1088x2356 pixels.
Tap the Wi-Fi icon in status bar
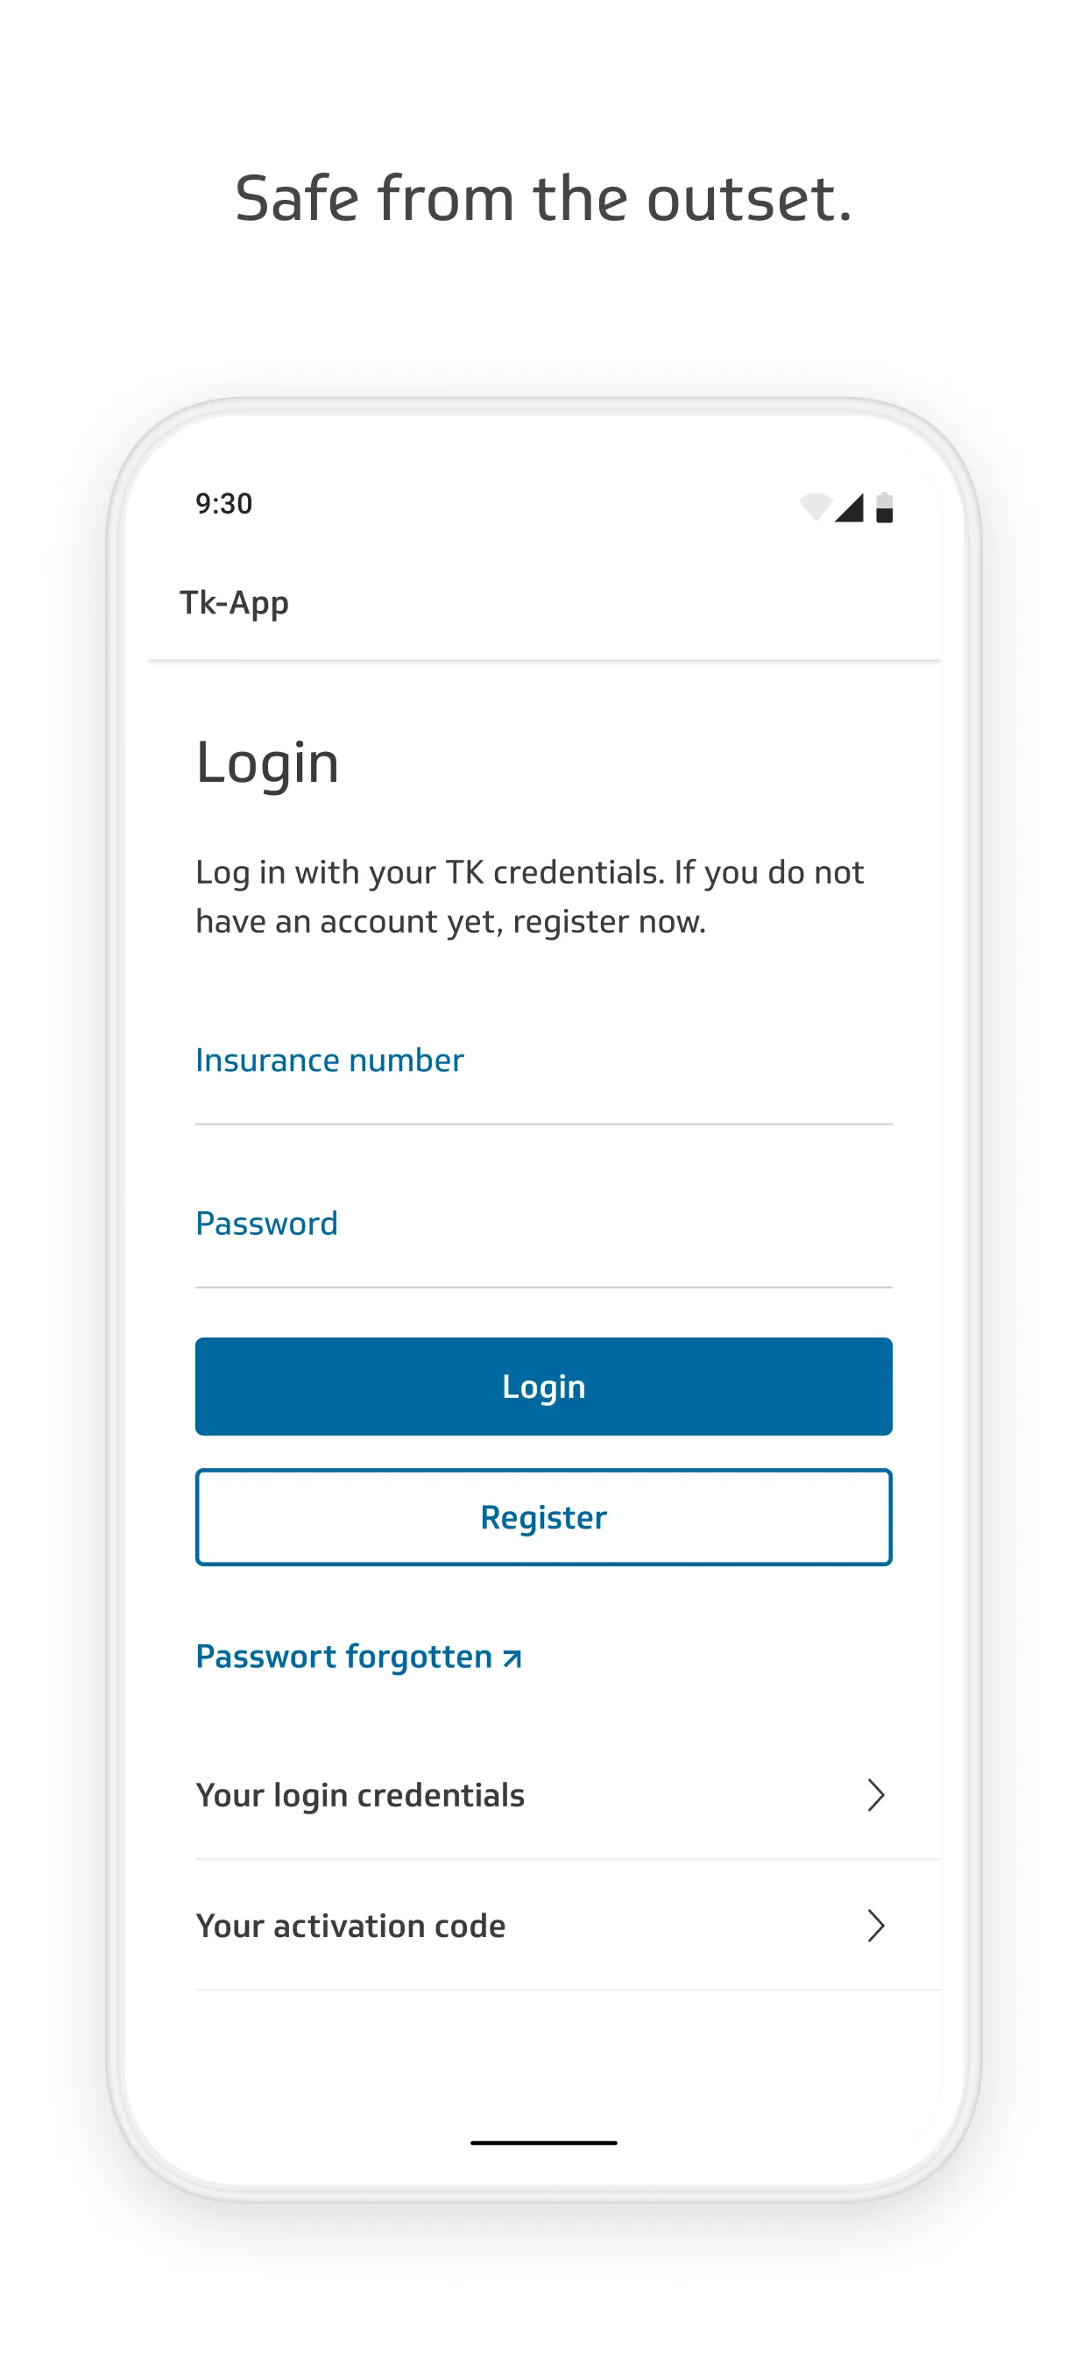click(x=815, y=506)
